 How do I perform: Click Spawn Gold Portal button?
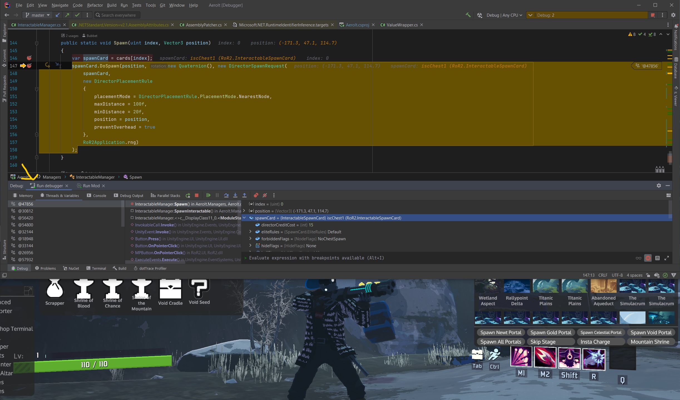550,332
